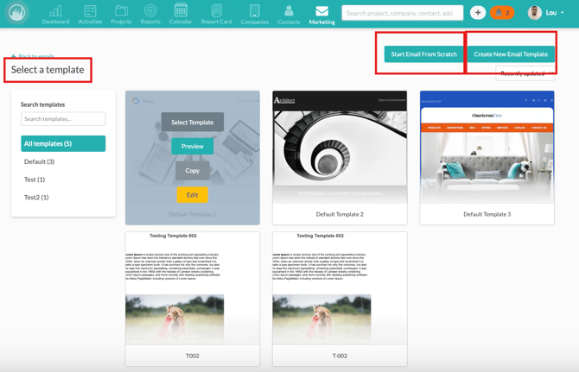579x372 pixels.
Task: Open the Dashboard icon in navbar
Action: pos(55,14)
